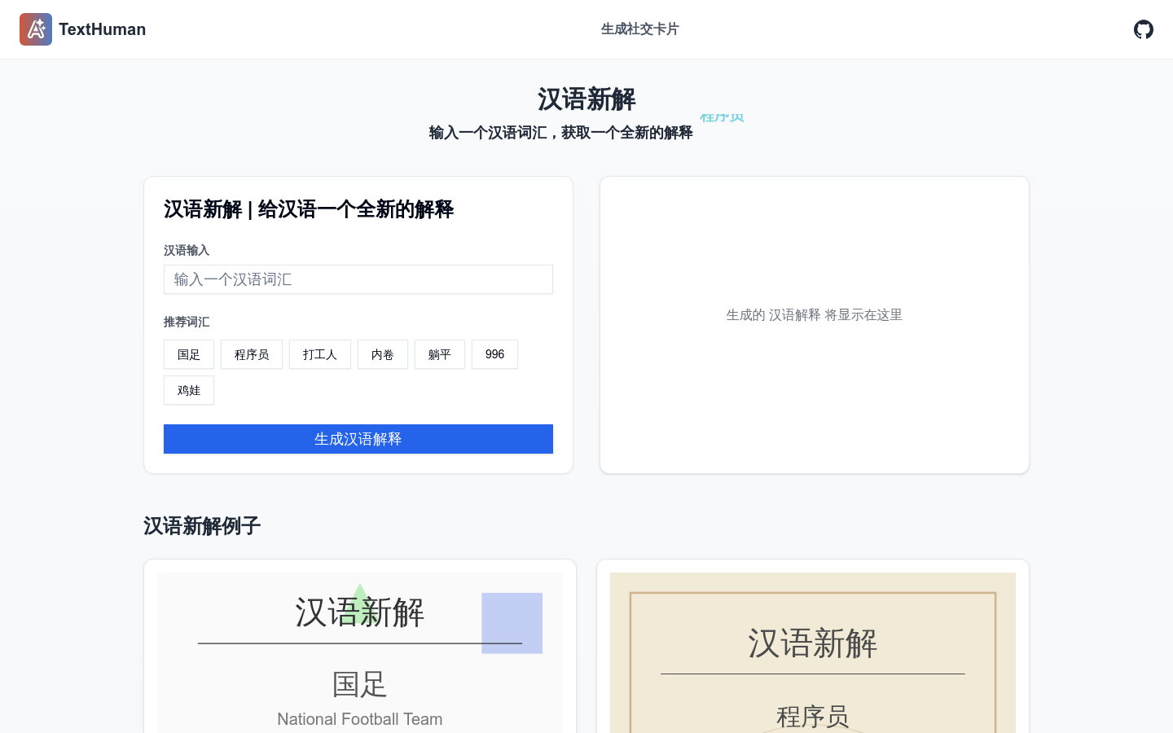Click the placeholder text 生成的 汉语解释 将显示在这里
Viewport: 1173px width, 733px height.
[815, 315]
